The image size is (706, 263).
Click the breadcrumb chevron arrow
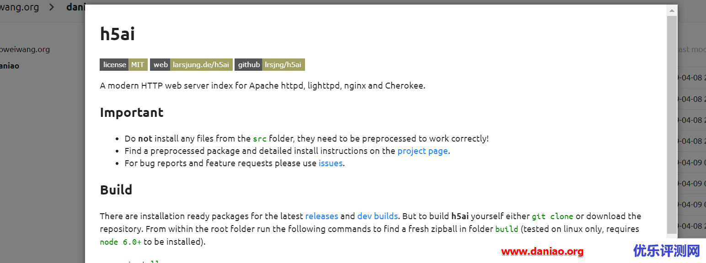52,7
